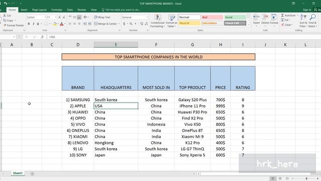Click the AutoSum sigma icon
The width and height of the screenshot is (321, 181).
pyautogui.click(x=282, y=16)
